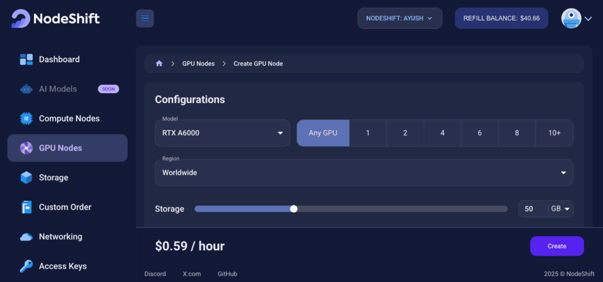Viewport: 603px width, 282px height.
Task: Click the AI Models robot icon
Action: pyautogui.click(x=26, y=89)
